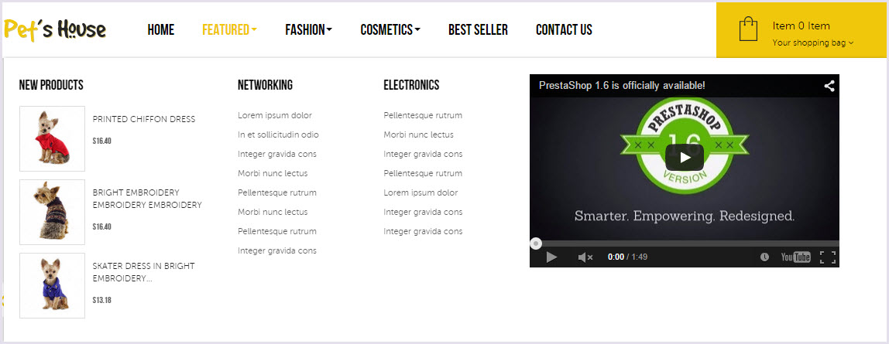
Task: Enter fullscreen mode on the video
Action: pyautogui.click(x=828, y=257)
